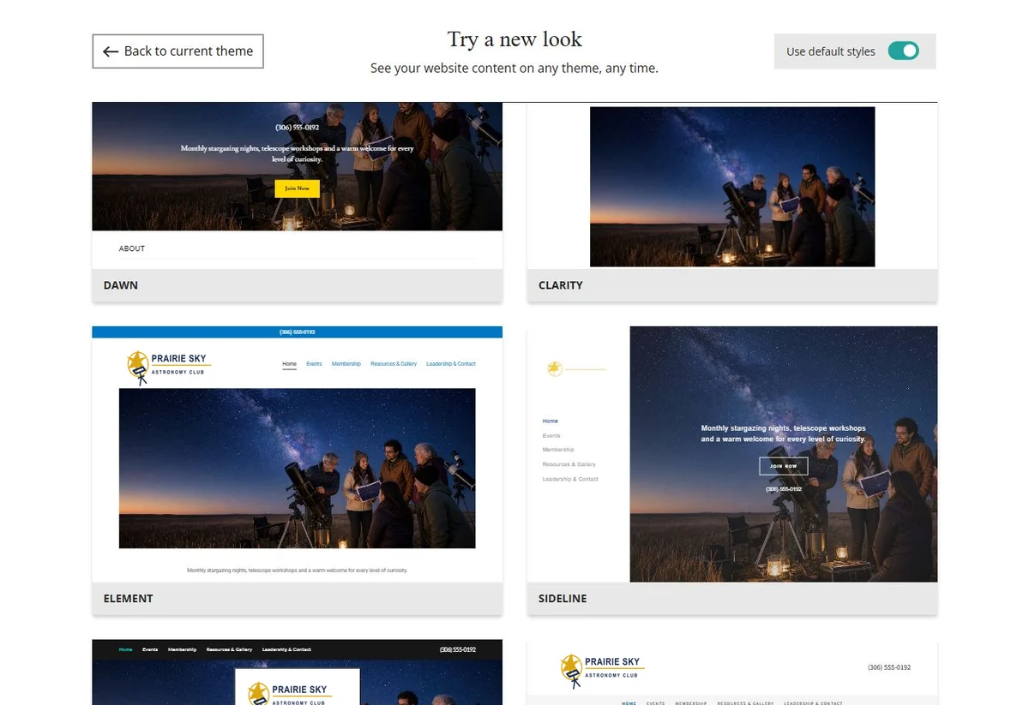Click Leadership & Contact in Sideline sidebar
The height and width of the screenshot is (705, 1029).
(x=570, y=479)
